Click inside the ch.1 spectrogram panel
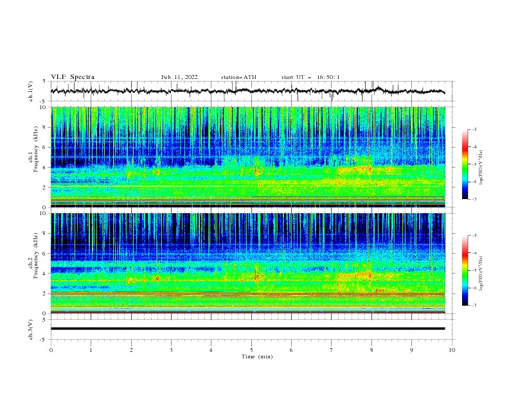This screenshot has height=393, width=509. [247, 157]
